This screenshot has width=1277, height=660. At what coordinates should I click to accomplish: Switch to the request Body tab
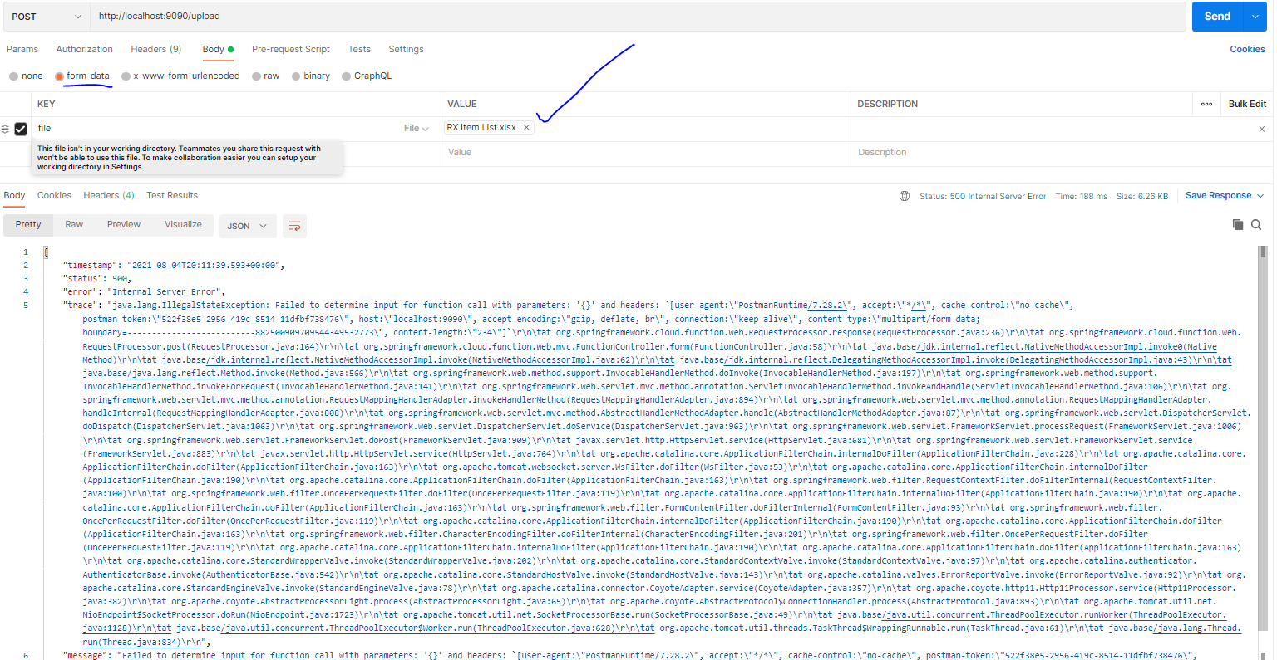218,49
